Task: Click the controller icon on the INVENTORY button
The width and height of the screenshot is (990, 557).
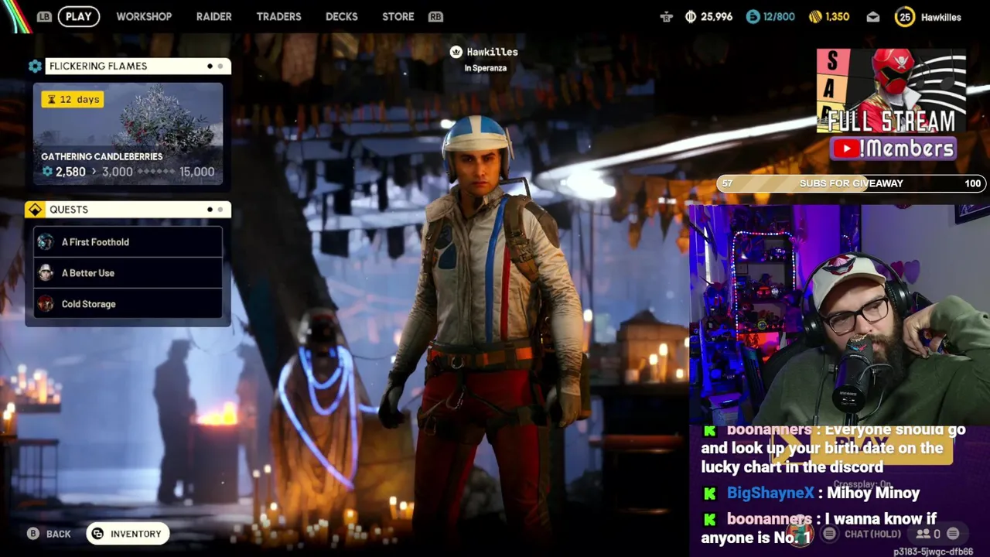Action: click(x=97, y=534)
